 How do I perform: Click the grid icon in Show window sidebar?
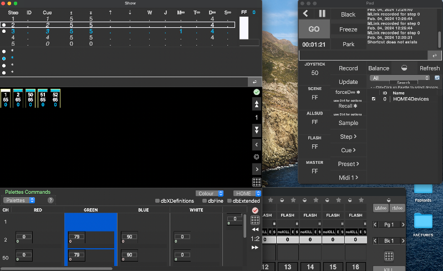256,182
